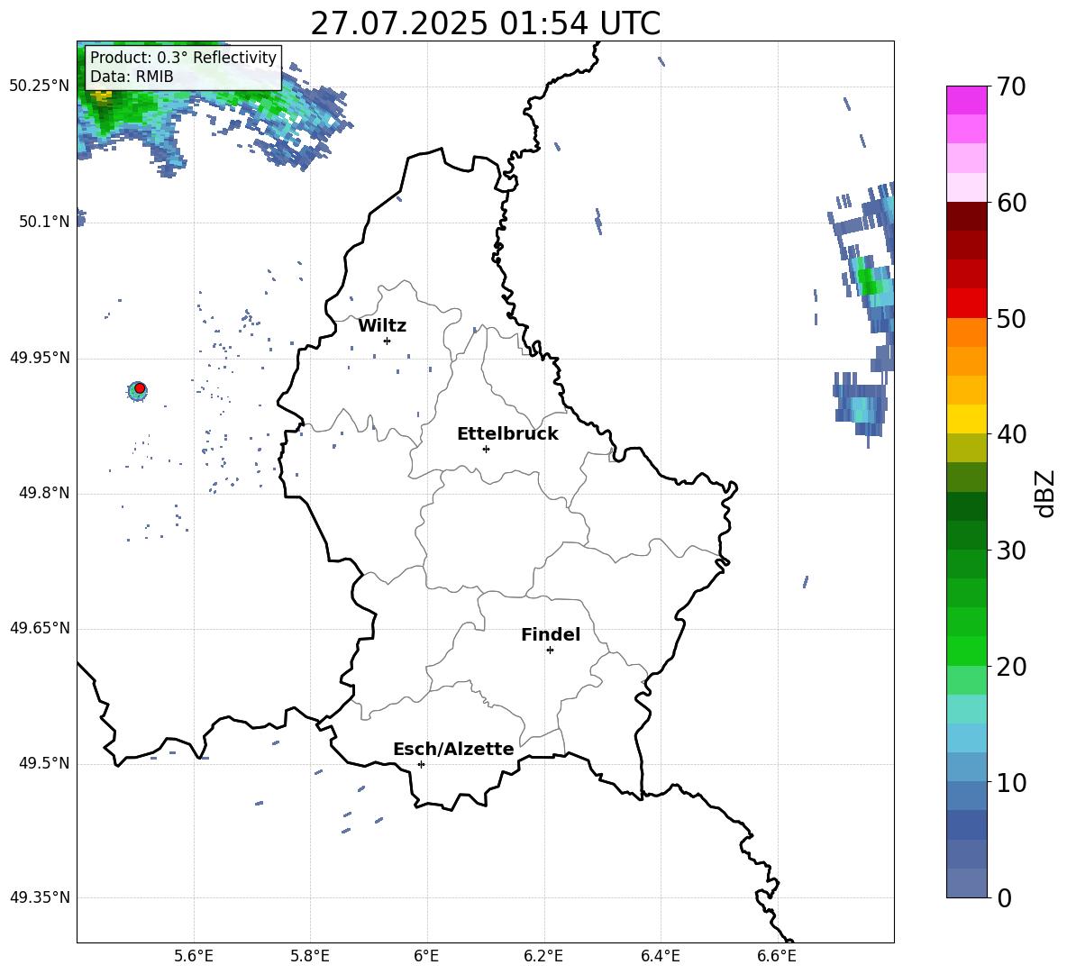
Task: Click the bright green swatch just above 20 dBZ
Action: coord(966,651)
